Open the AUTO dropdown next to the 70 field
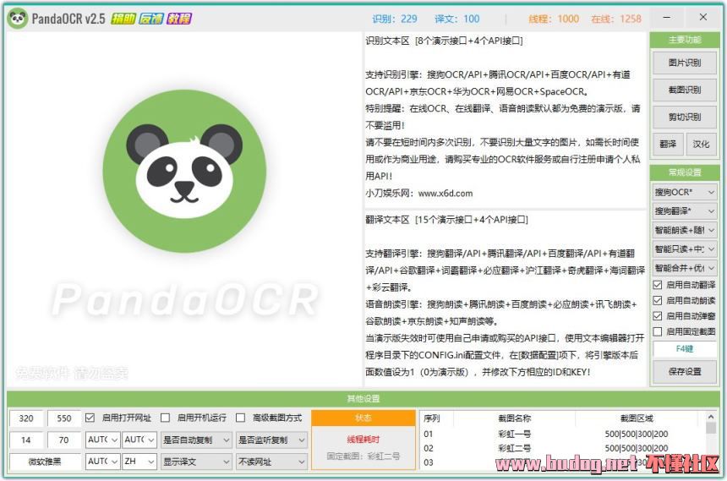727x481 pixels. coord(102,440)
